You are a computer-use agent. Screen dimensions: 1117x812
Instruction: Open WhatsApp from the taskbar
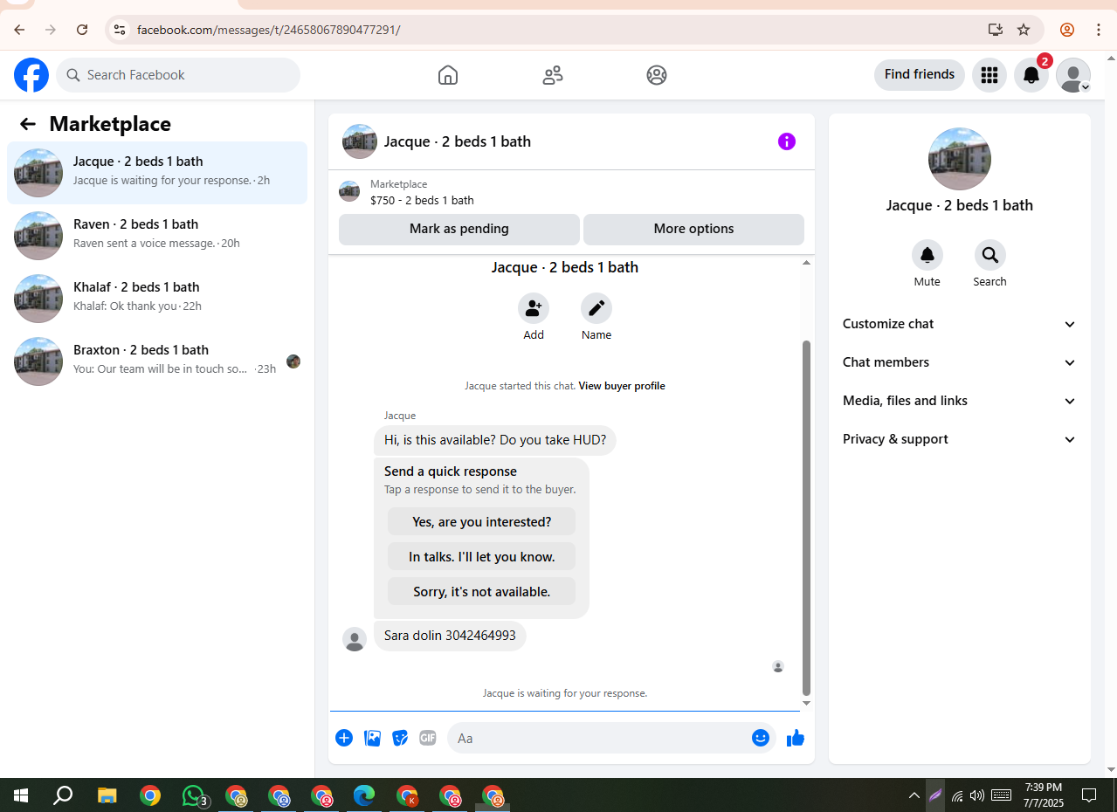click(x=194, y=795)
